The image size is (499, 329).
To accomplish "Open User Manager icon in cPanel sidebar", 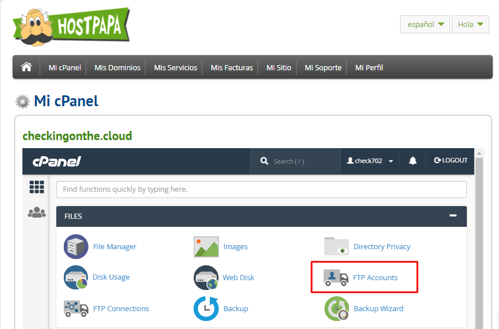I will [37, 212].
